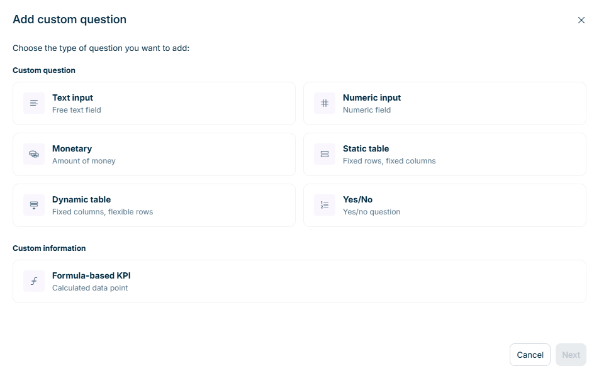594x376 pixels.
Task: Click the 'Yes/no question' description
Action: pyautogui.click(x=372, y=212)
